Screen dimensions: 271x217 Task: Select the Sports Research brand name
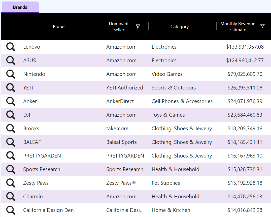(42, 169)
